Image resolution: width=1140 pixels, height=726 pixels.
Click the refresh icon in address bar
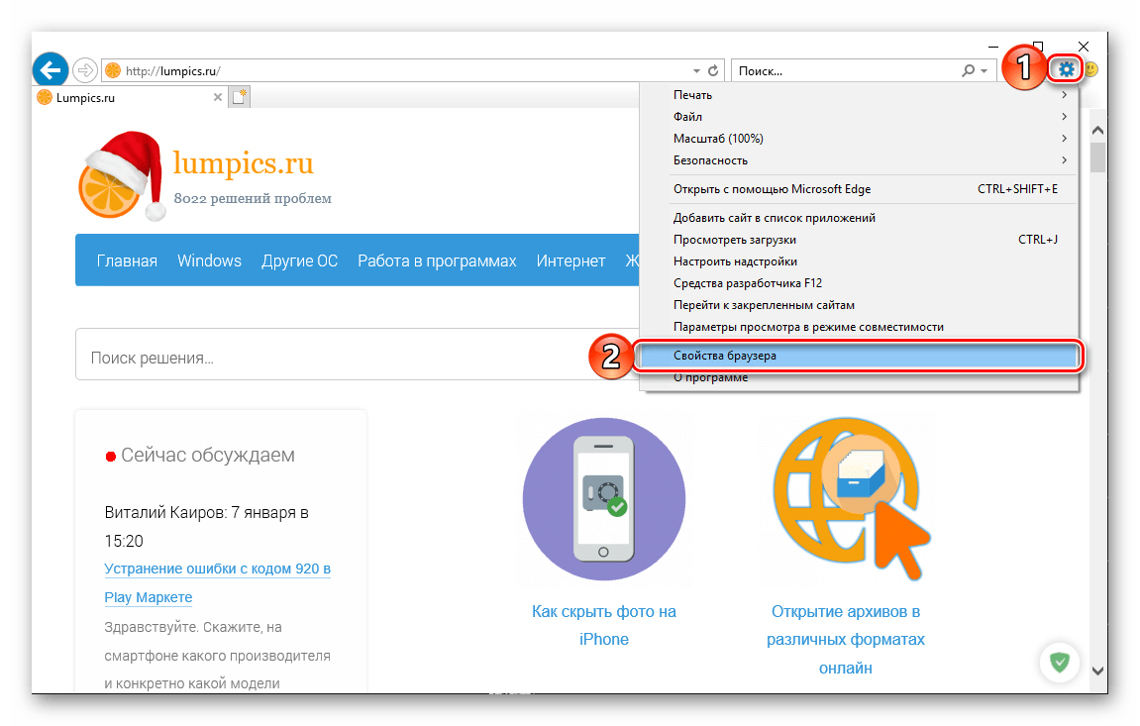[x=713, y=71]
